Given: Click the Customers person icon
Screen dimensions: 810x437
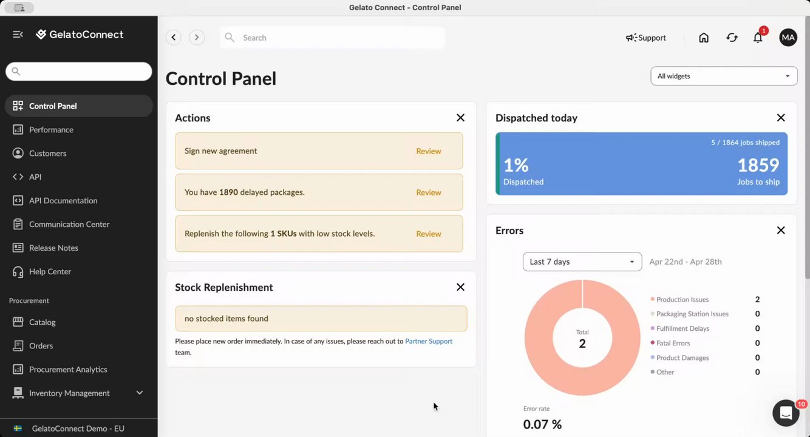Looking at the screenshot, I should click(x=18, y=153).
